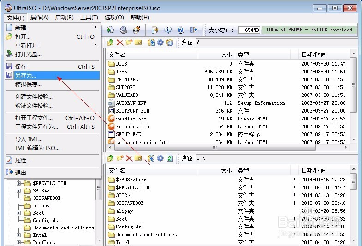Click the local 路径 field showing C:\

click(x=277, y=158)
